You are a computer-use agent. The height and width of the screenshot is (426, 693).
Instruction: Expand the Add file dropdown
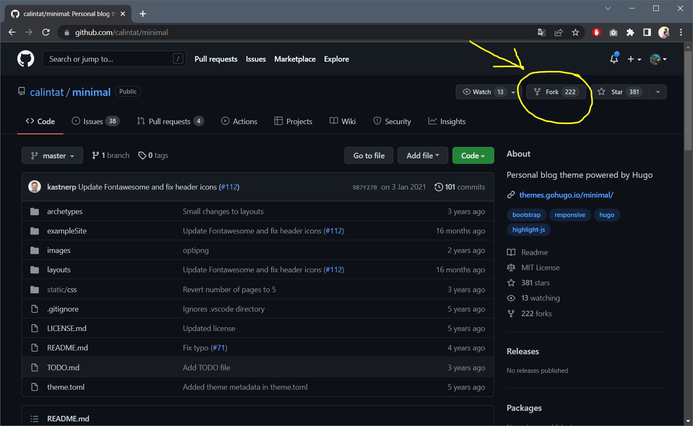(422, 155)
